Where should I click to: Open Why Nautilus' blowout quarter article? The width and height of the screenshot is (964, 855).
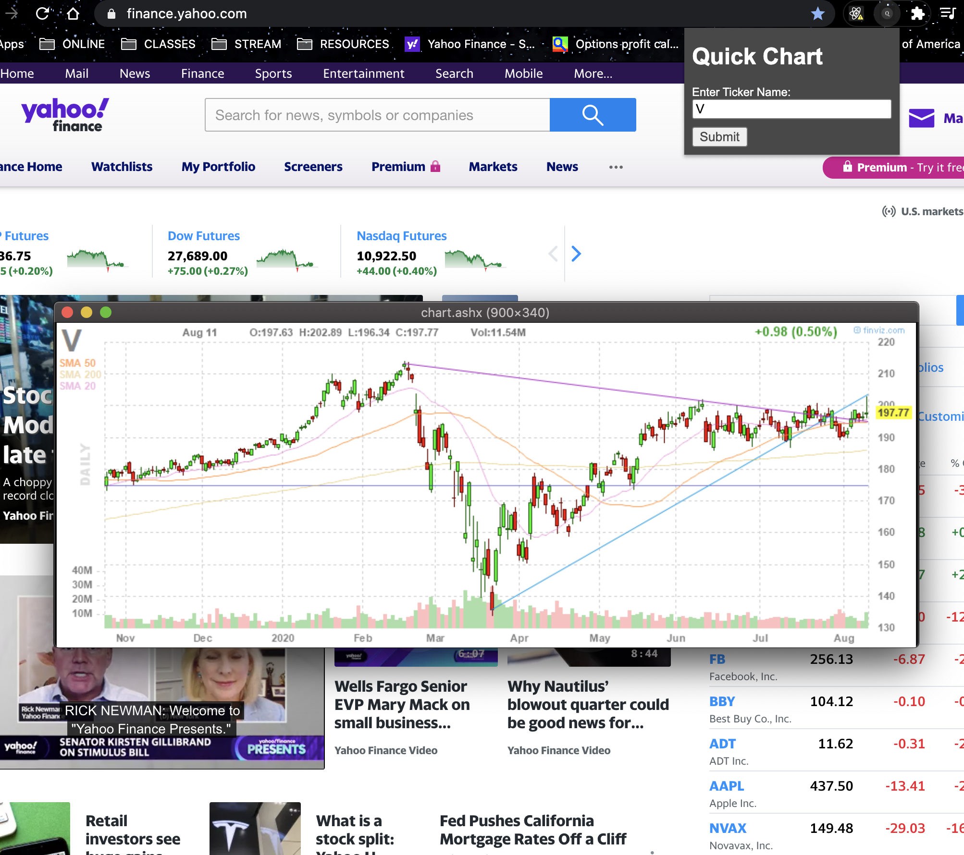tap(588, 705)
